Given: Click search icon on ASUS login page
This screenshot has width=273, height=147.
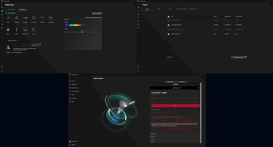Looking at the screenshot, I should click(x=200, y=84).
